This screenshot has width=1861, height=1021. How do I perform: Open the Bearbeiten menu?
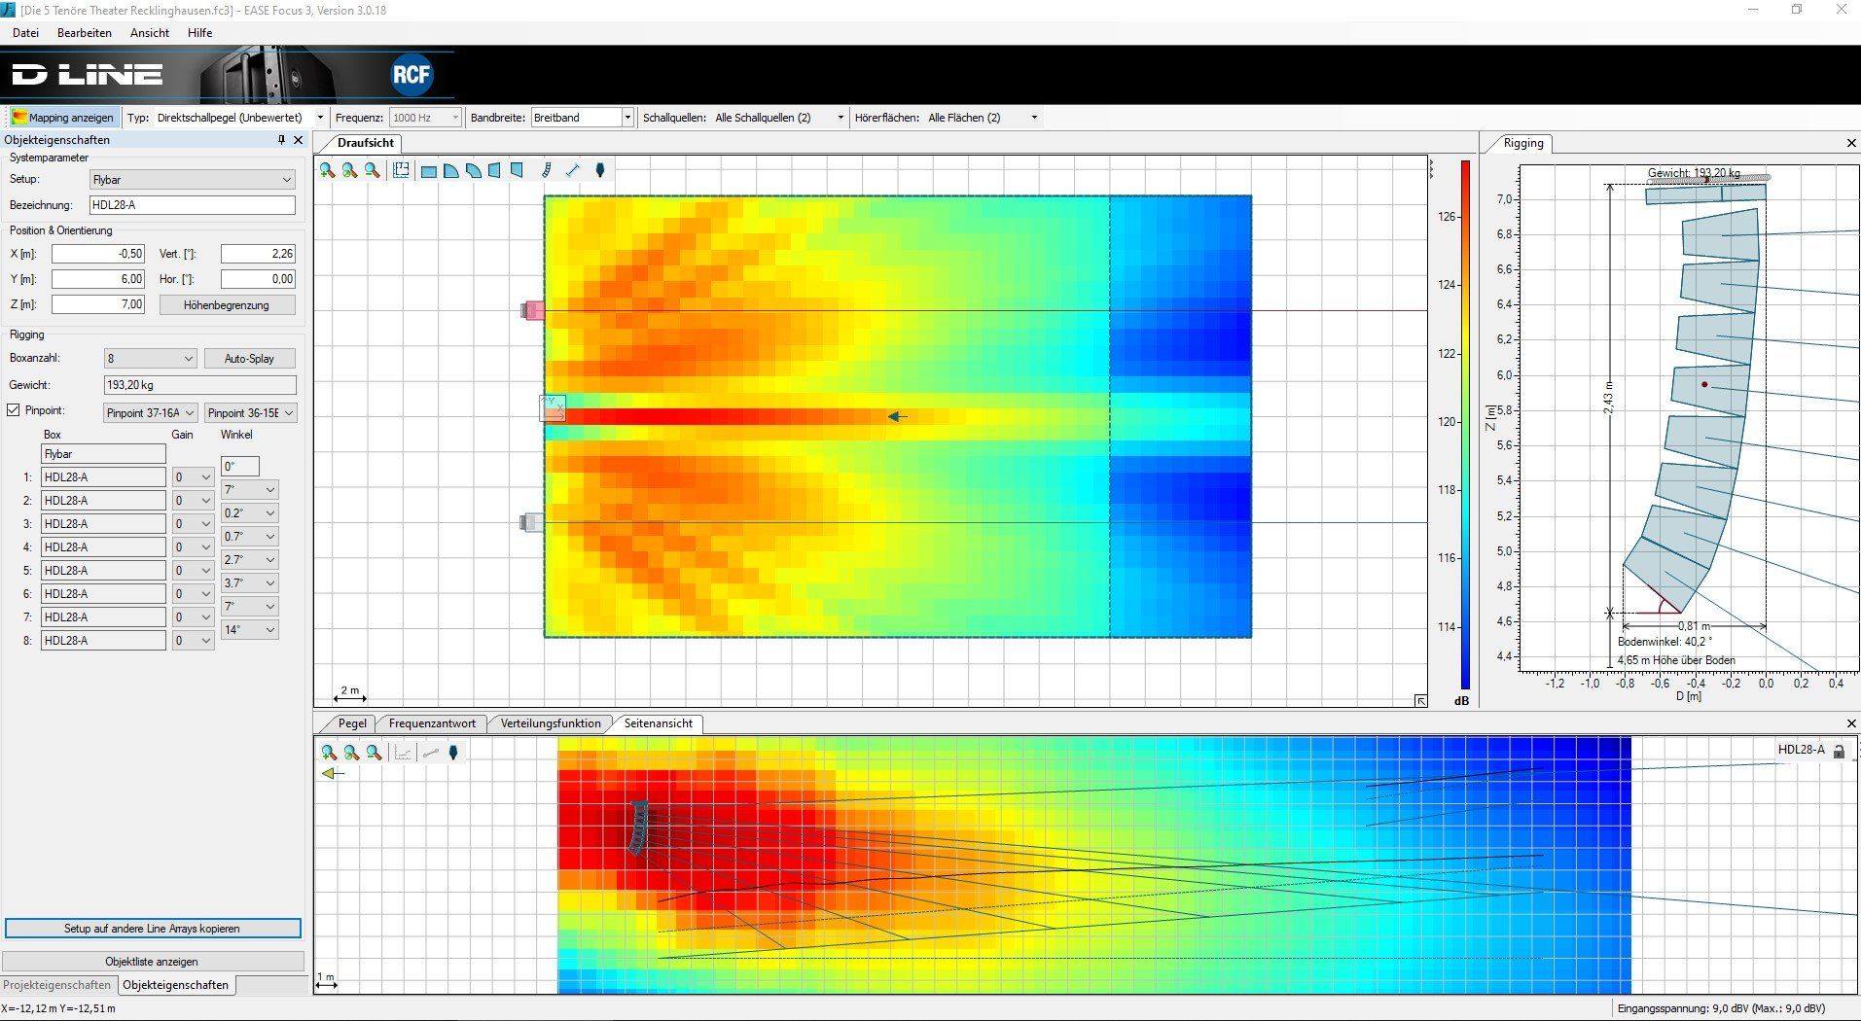(x=84, y=32)
